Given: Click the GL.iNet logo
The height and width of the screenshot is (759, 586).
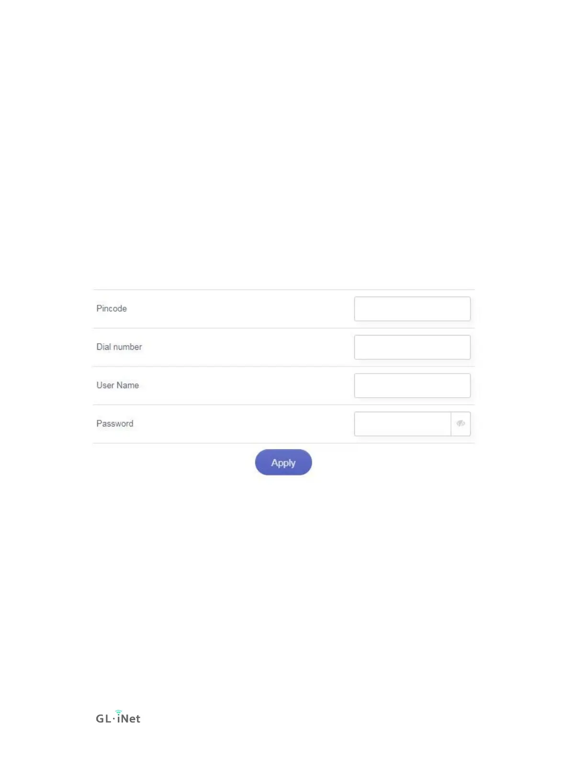Looking at the screenshot, I should pyautogui.click(x=118, y=717).
